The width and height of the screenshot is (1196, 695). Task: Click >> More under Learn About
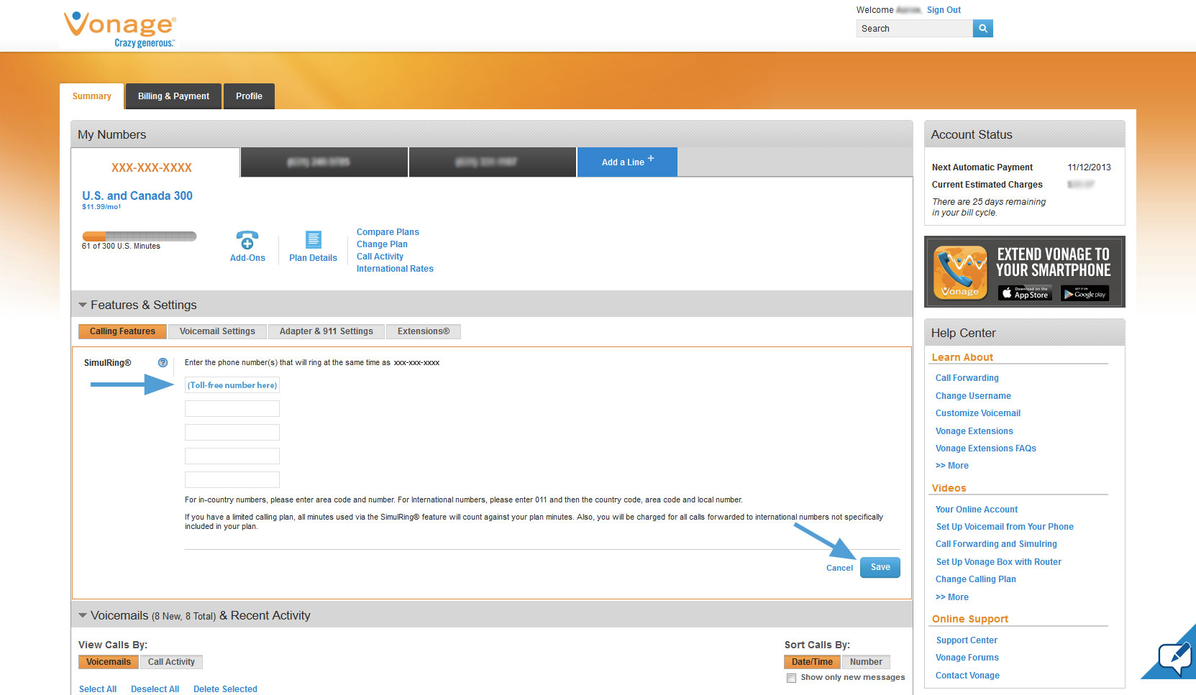(951, 466)
